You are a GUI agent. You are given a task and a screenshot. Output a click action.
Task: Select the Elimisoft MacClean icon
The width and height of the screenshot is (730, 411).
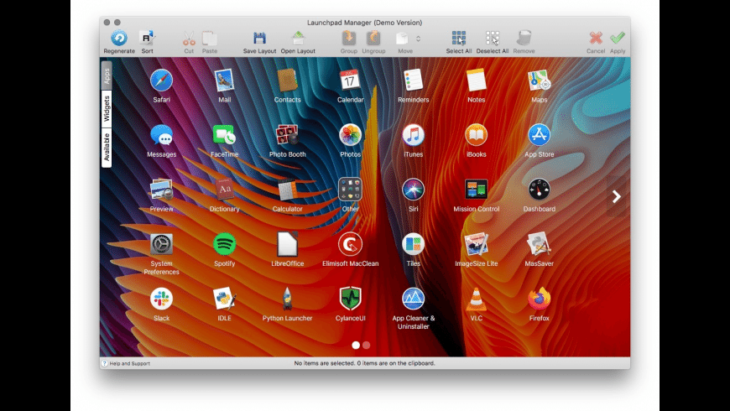[x=350, y=244]
